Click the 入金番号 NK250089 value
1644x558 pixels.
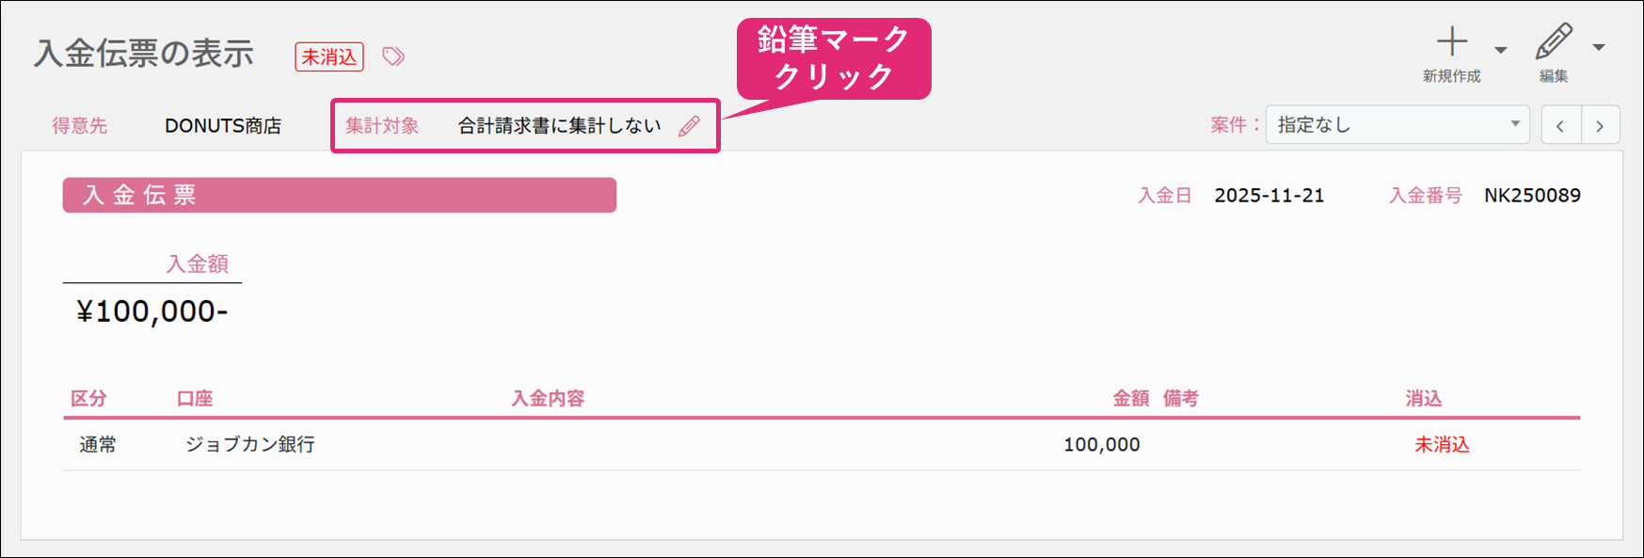tap(1532, 196)
